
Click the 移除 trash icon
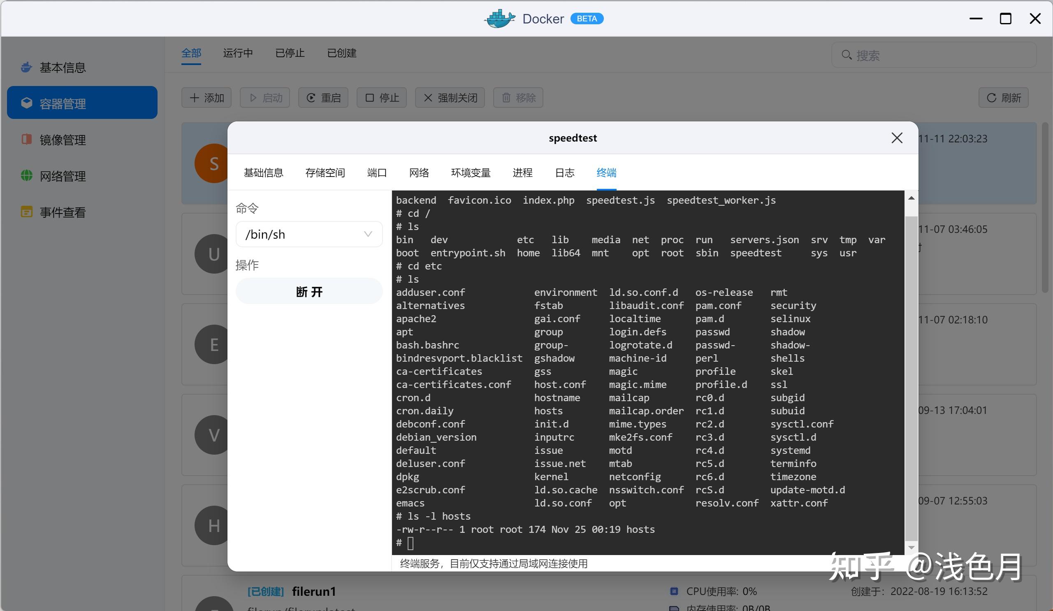pos(506,98)
